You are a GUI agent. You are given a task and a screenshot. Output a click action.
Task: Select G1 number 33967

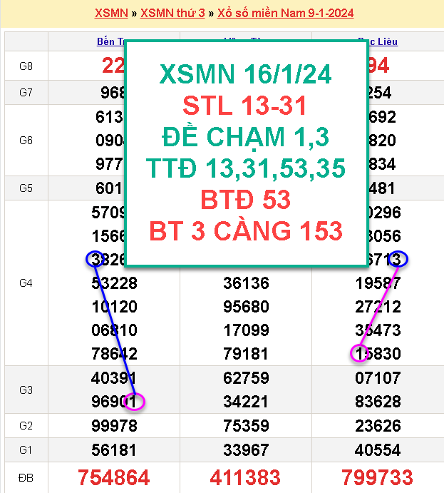click(x=246, y=450)
